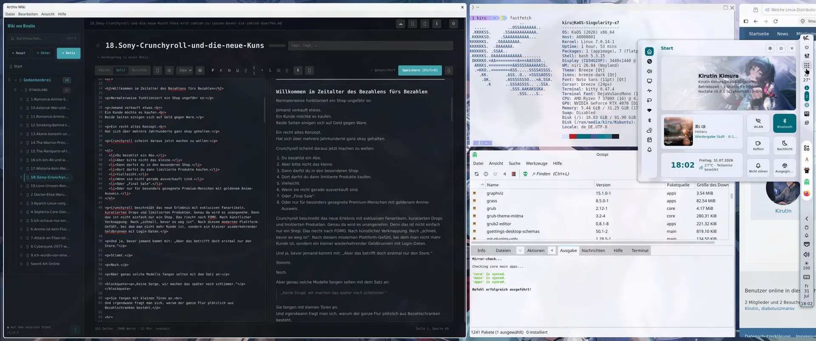Open the mixer sliders icon in the side bar
The height and width of the screenshot is (341, 816).
(x=807, y=56)
